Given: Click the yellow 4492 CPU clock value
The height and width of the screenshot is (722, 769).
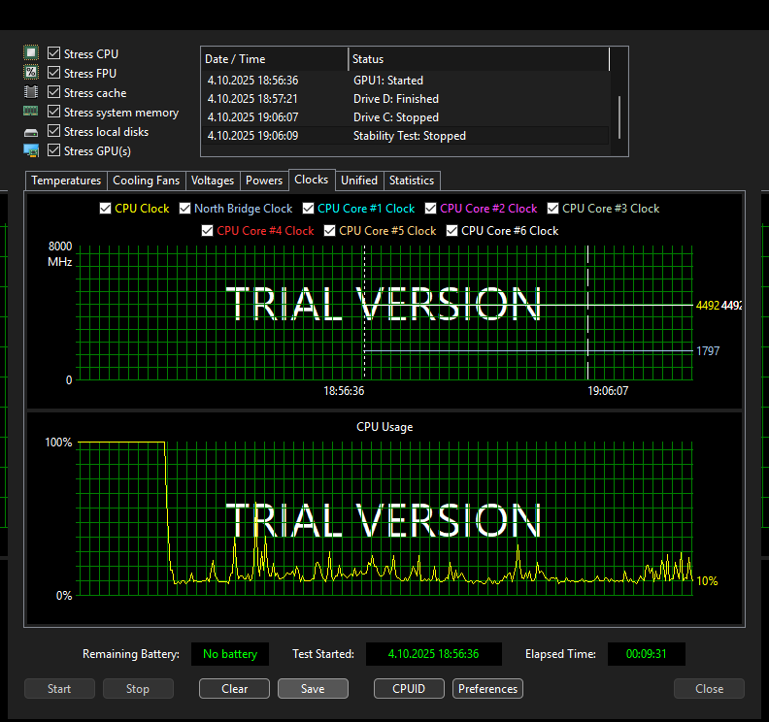Looking at the screenshot, I should (708, 306).
